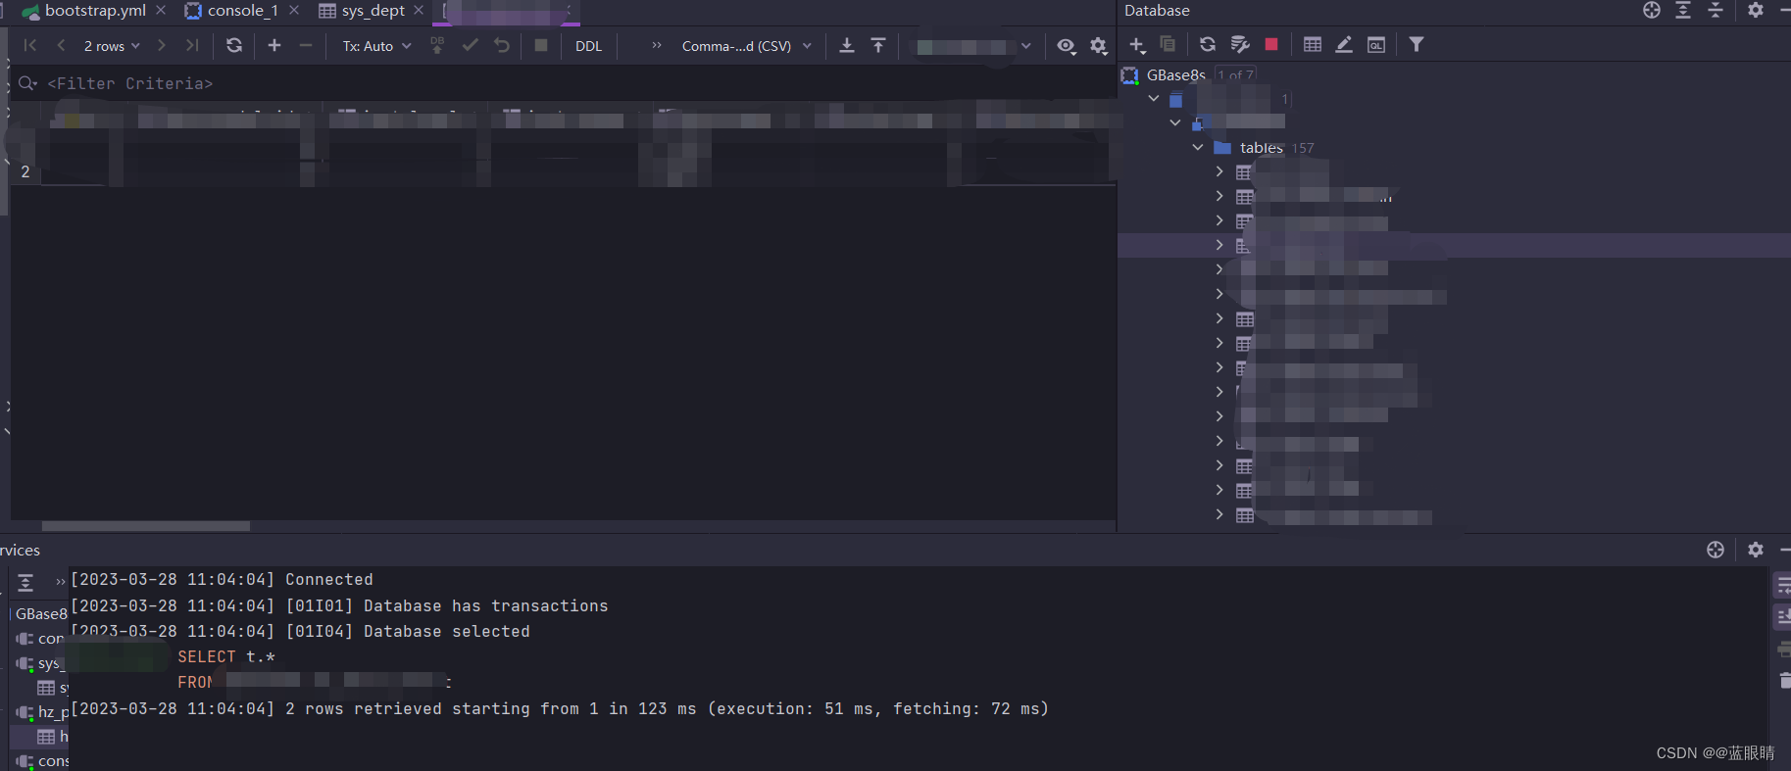Screen dimensions: 1791x771
Task: Open Database panel filter funnel
Action: coord(1417,44)
